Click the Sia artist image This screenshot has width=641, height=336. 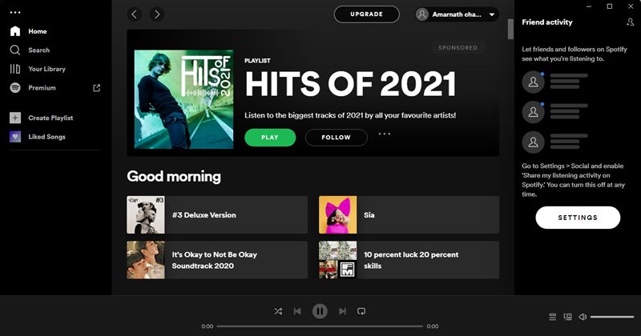(x=337, y=214)
